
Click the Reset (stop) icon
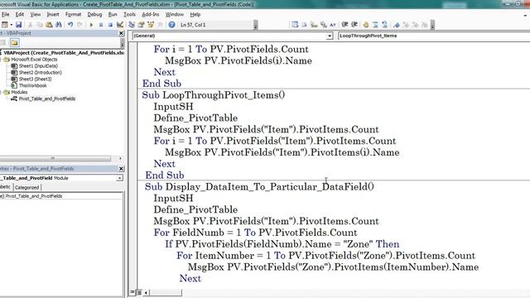pos(110,25)
